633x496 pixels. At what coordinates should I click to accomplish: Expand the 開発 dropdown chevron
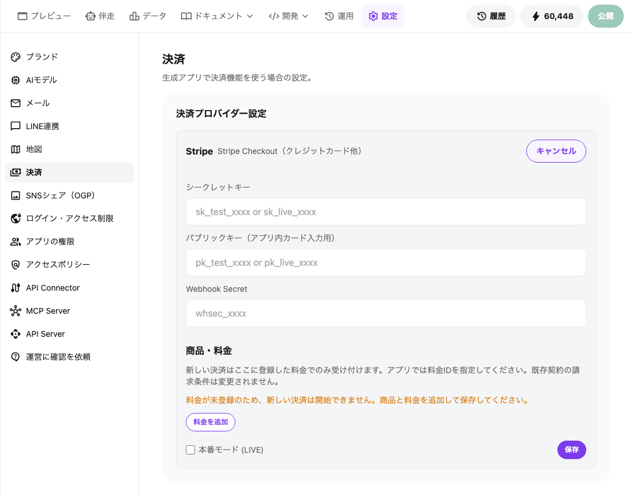click(x=305, y=16)
